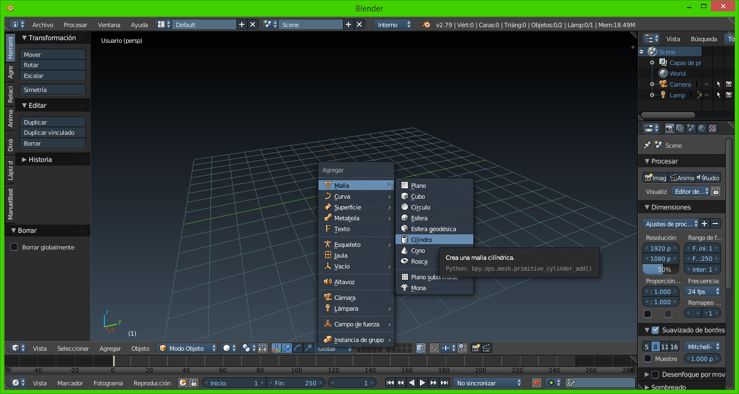Image resolution: width=739 pixels, height=394 pixels.
Task: Click the Cámara icon in Agregar menu
Action: tap(328, 298)
